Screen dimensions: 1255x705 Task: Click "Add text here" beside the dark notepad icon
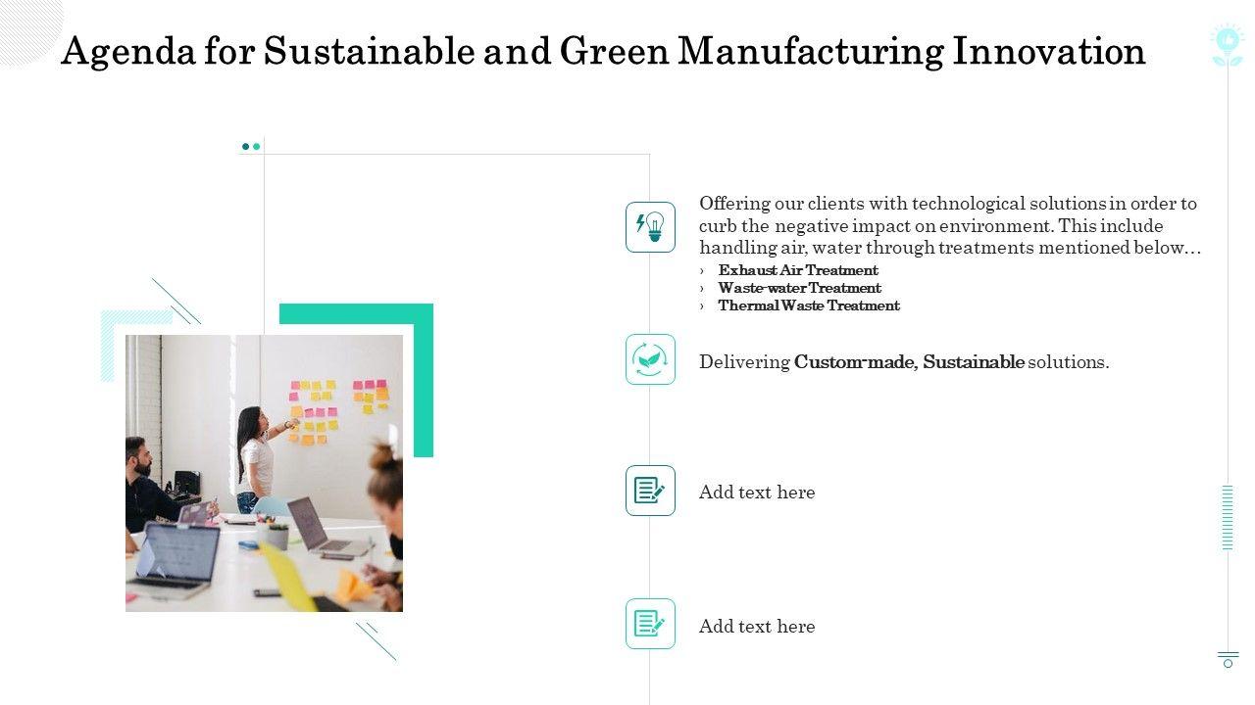tap(757, 493)
